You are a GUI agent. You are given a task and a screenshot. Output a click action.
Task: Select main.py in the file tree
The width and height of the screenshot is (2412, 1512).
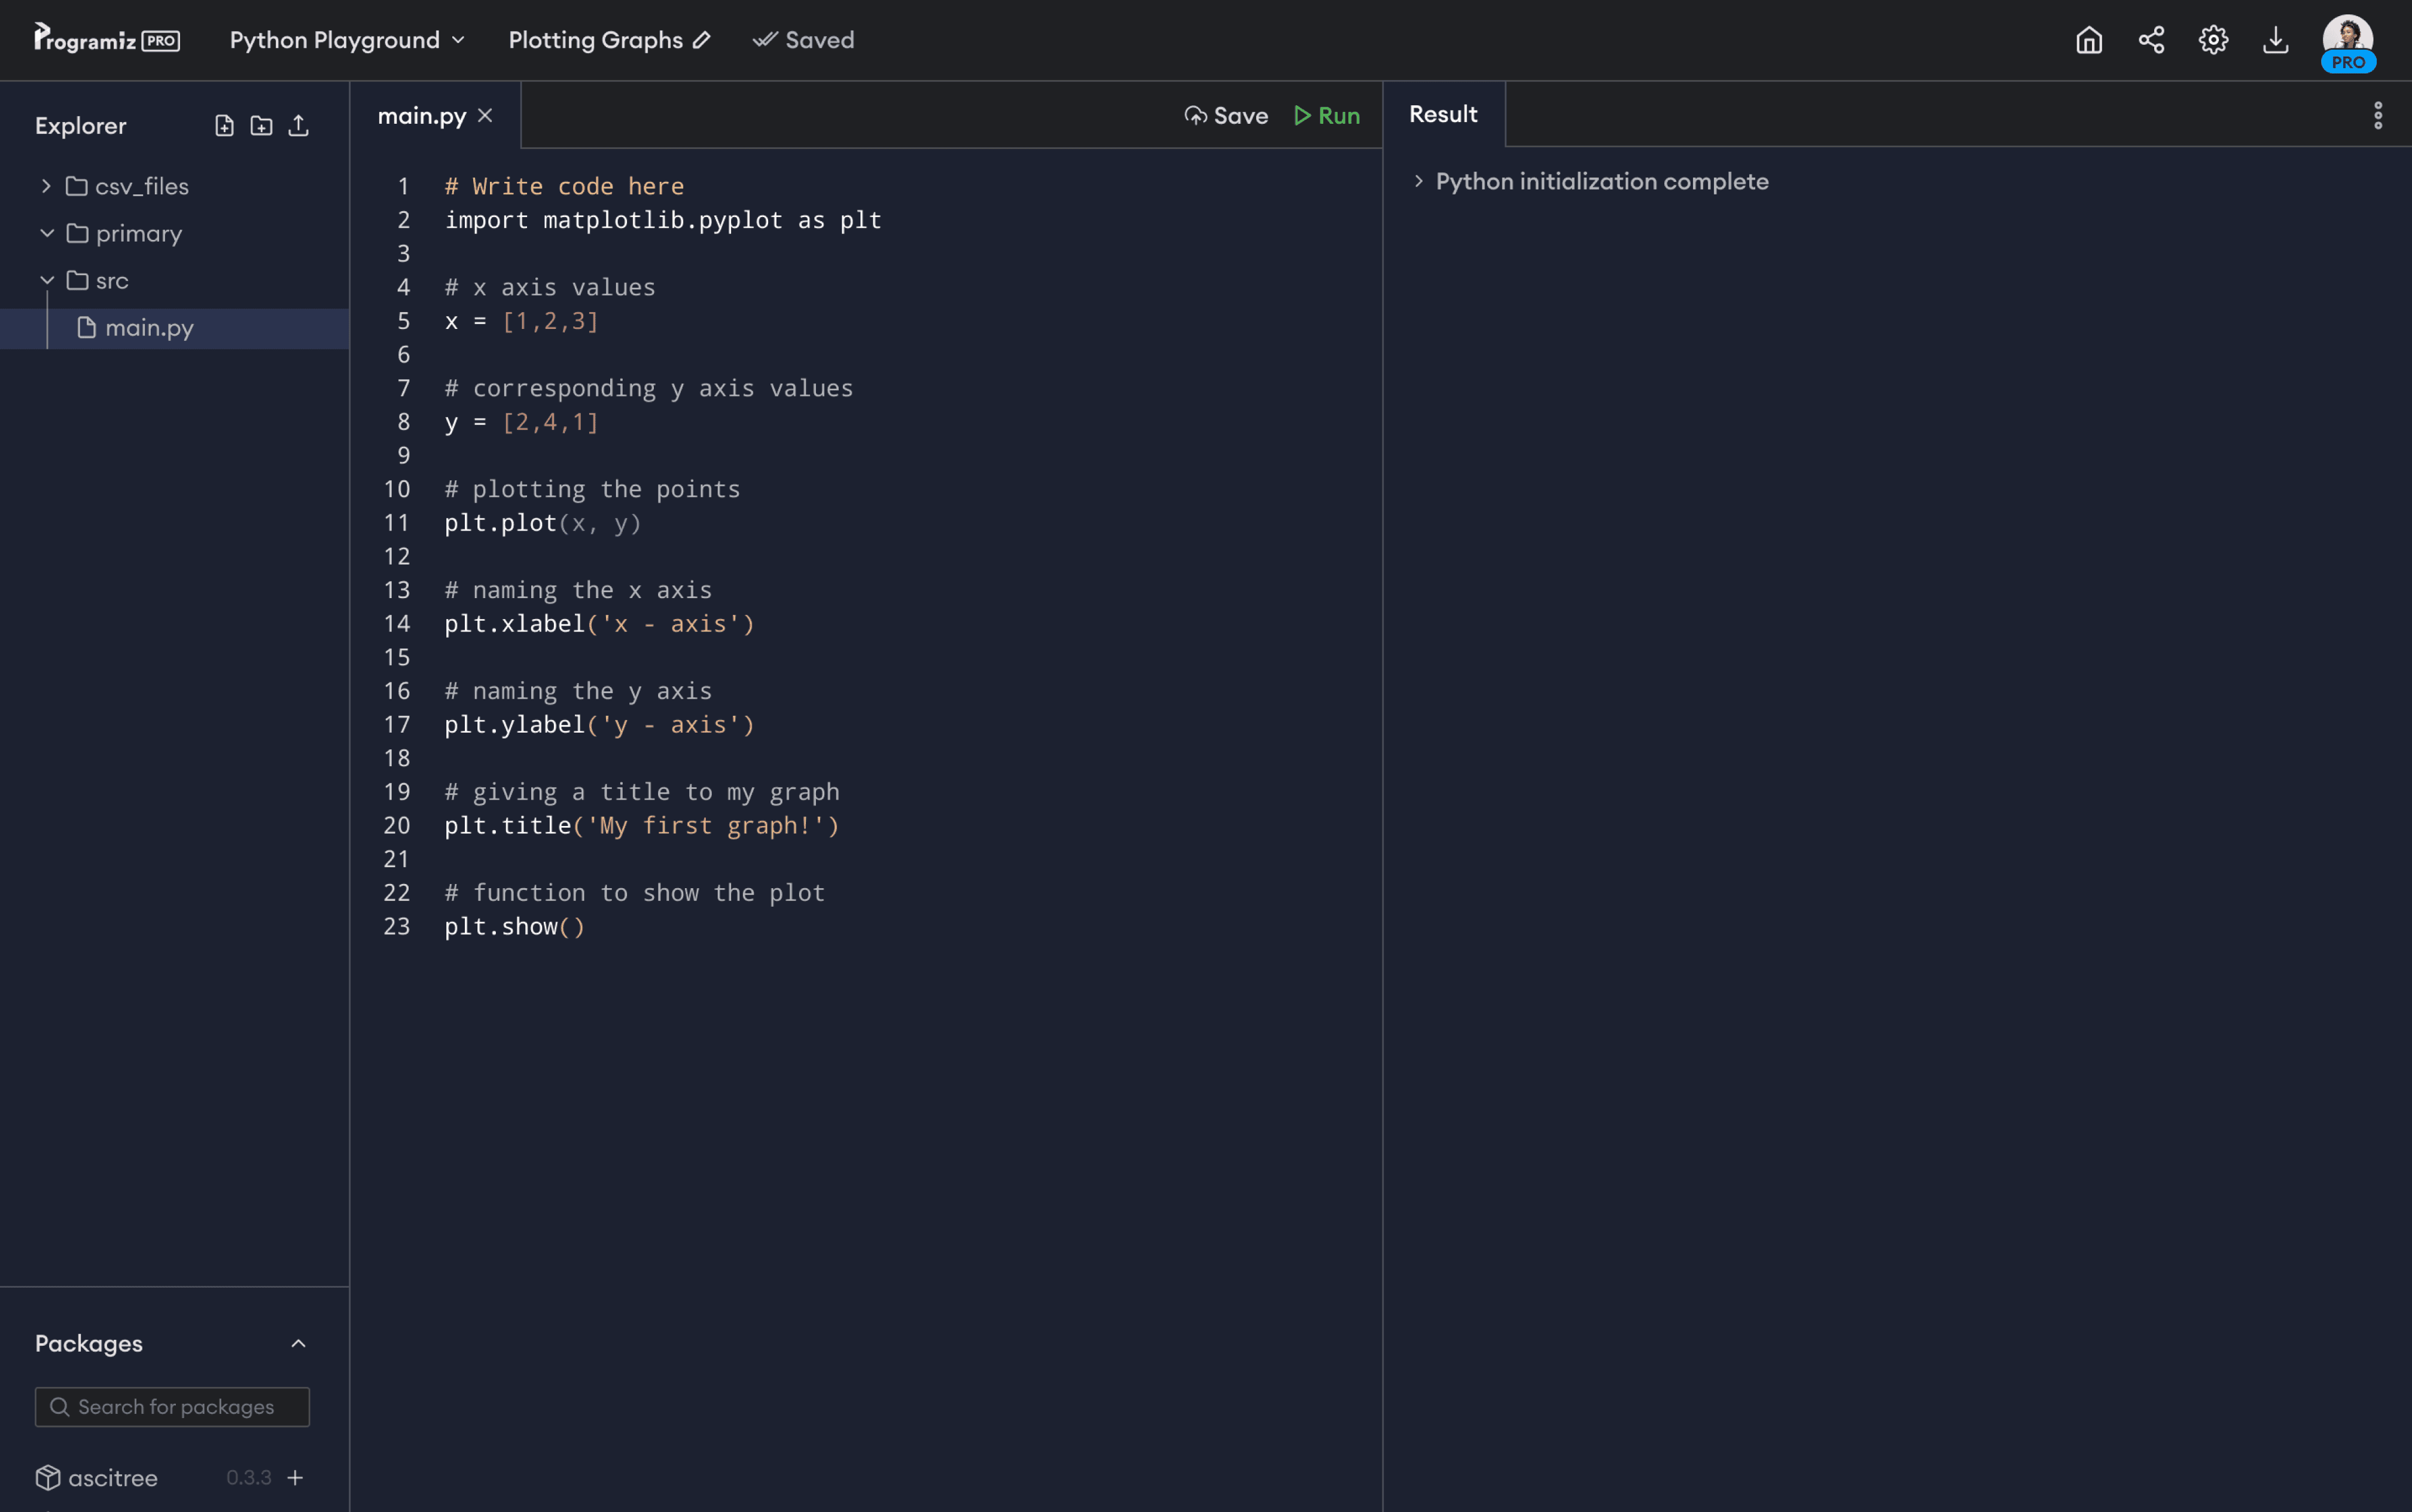[x=149, y=328]
